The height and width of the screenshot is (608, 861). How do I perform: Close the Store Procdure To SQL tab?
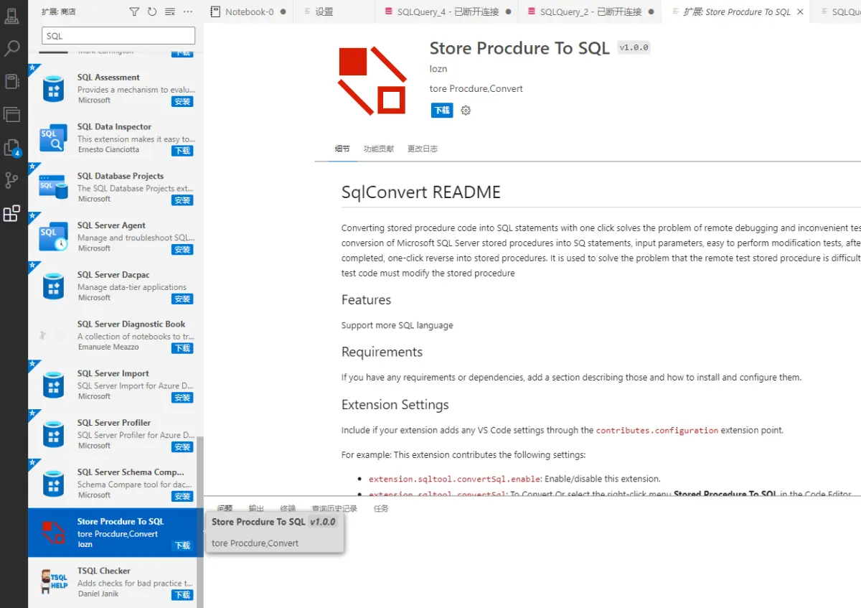click(x=800, y=11)
